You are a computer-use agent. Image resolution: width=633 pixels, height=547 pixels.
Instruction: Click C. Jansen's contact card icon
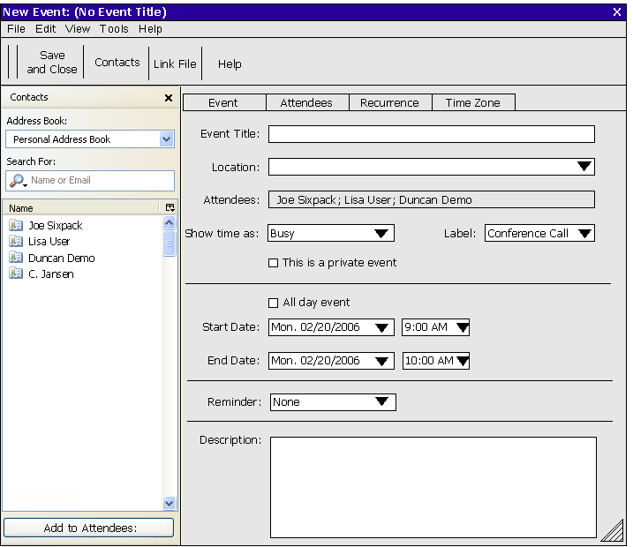tap(15, 274)
